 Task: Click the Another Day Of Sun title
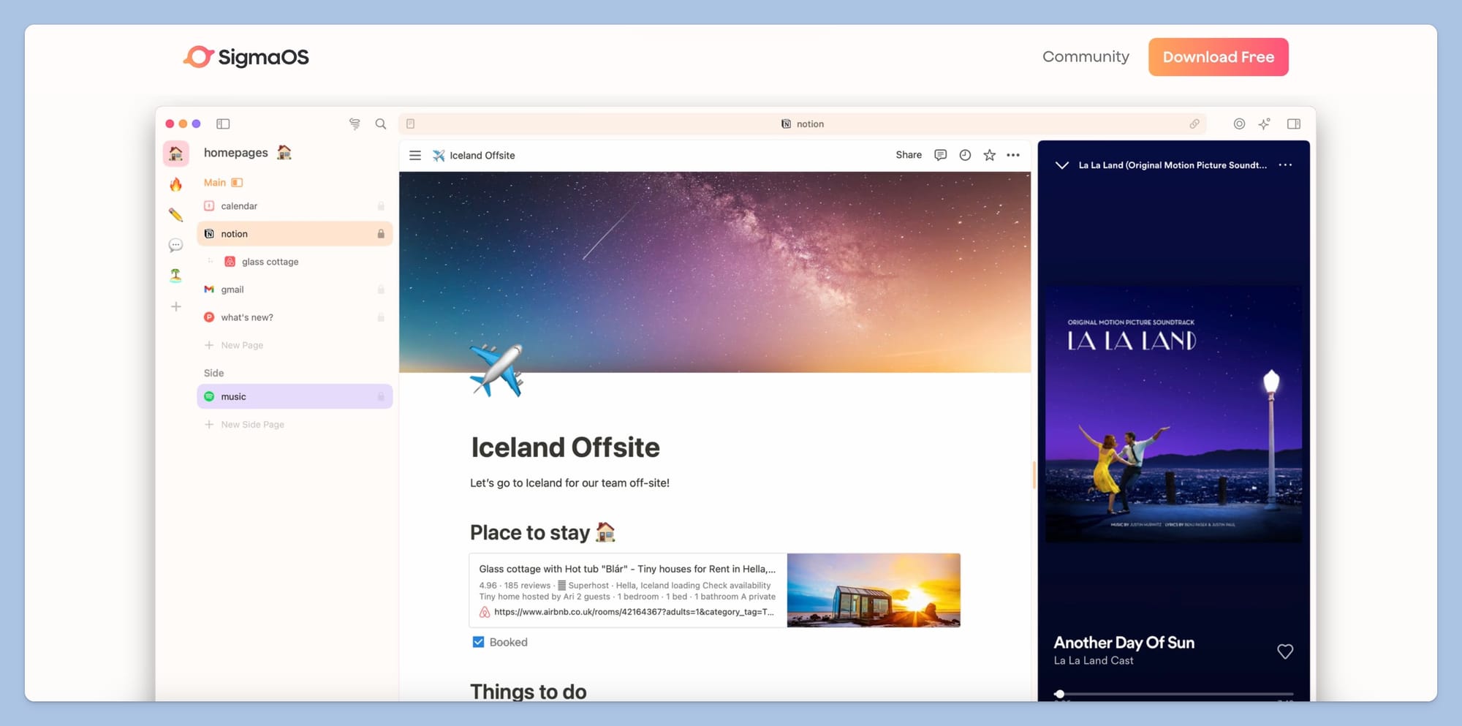click(x=1124, y=643)
